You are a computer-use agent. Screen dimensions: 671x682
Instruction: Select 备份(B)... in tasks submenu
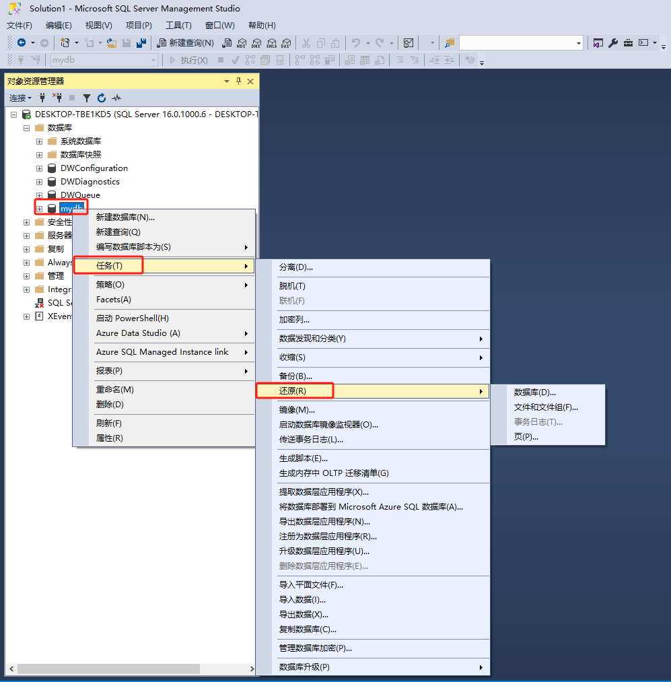point(373,376)
